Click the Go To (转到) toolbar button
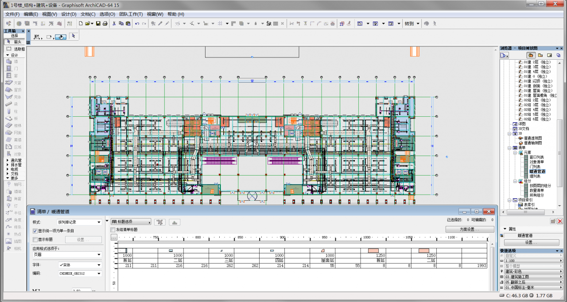Screen dimensions: 567x302 pyautogui.click(x=409, y=23)
